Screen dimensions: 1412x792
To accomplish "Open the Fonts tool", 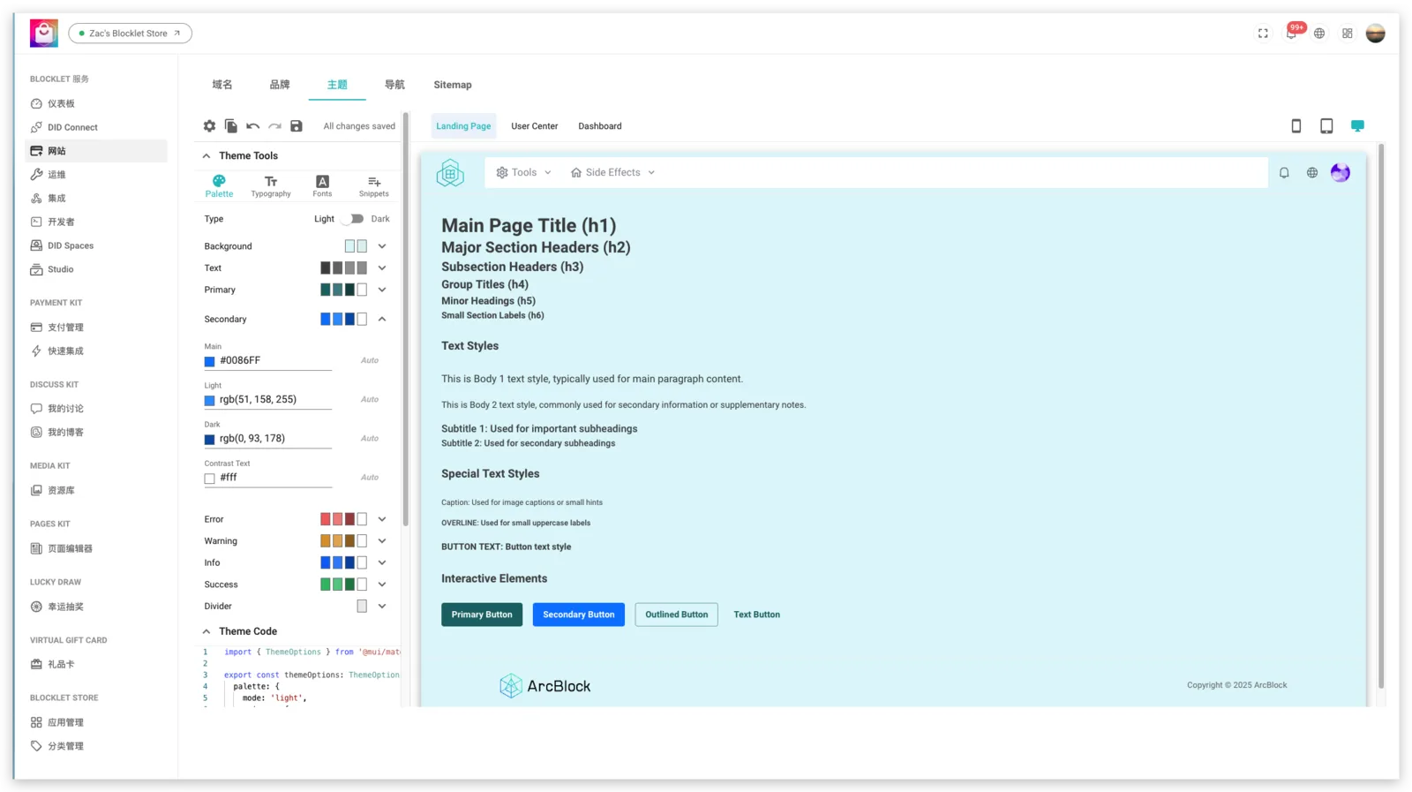I will click(322, 185).
